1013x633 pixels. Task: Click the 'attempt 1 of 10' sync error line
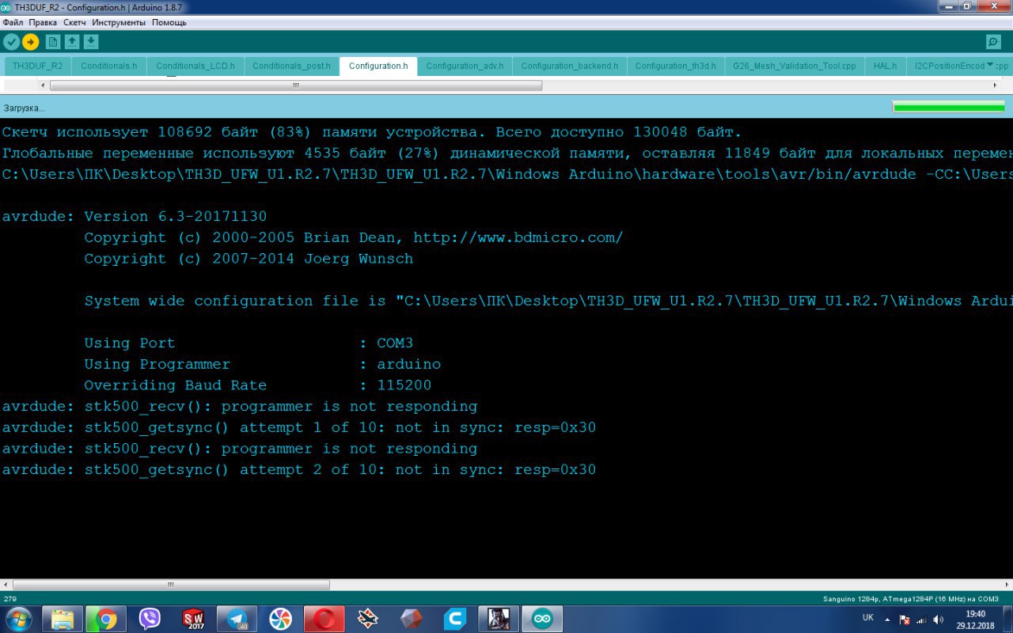pos(298,428)
